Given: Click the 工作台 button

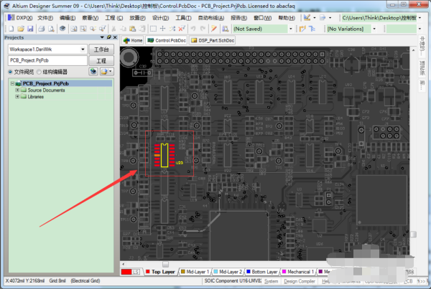Looking at the screenshot, I should click(x=101, y=49).
